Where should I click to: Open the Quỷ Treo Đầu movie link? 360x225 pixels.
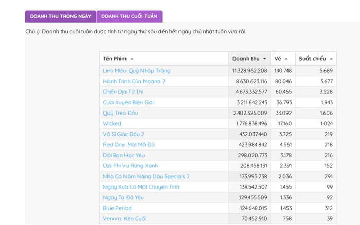(x=120, y=113)
